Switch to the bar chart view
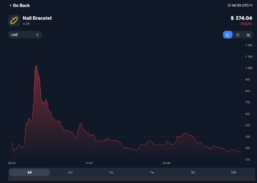This screenshot has width=257, height=183. (x=248, y=35)
